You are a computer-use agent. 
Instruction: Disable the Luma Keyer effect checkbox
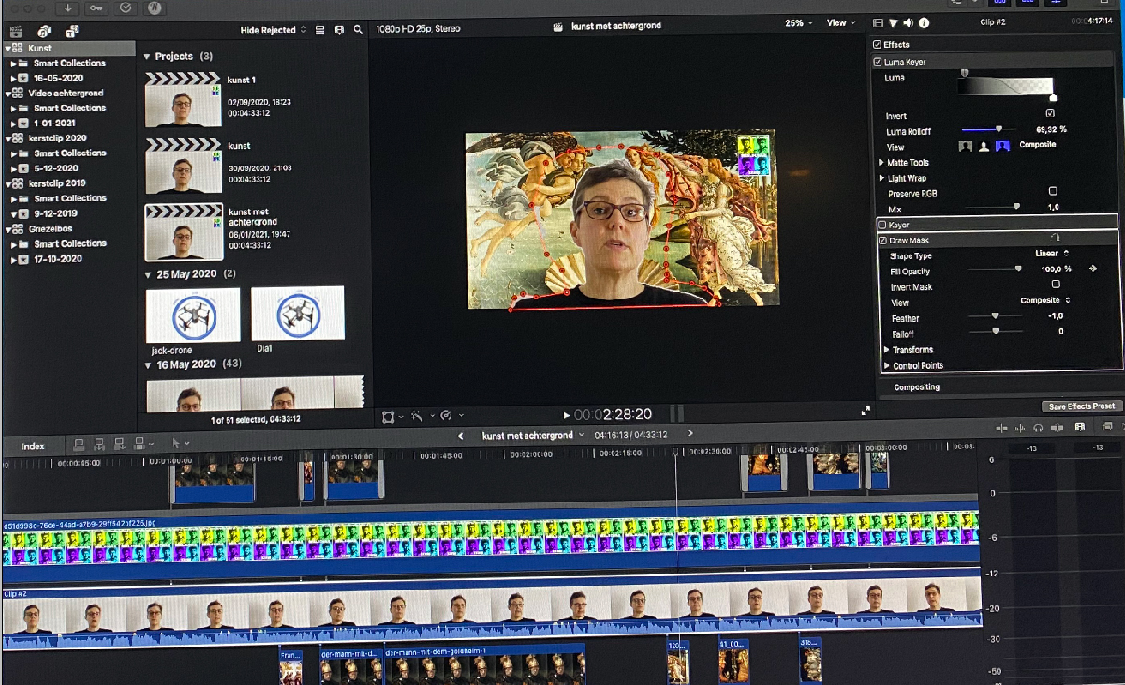[x=878, y=62]
